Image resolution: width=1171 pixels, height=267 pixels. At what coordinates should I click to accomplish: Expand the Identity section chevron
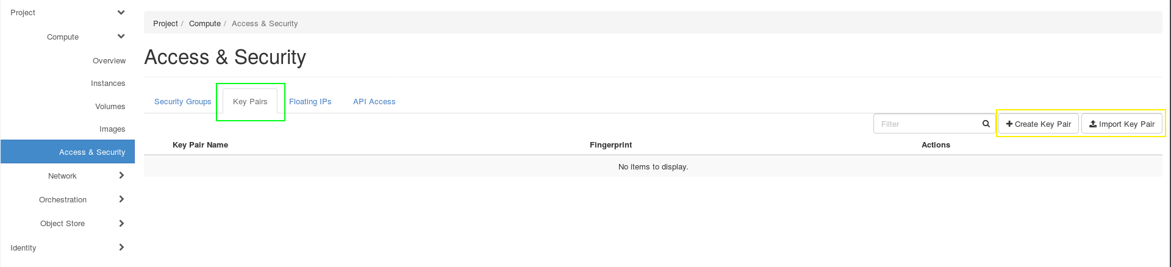[121, 247]
